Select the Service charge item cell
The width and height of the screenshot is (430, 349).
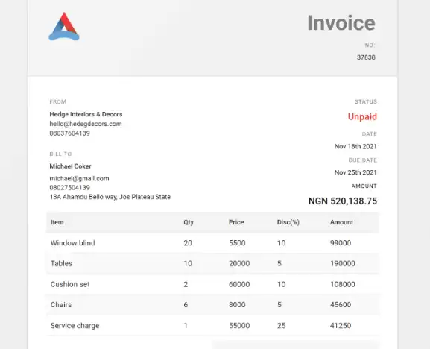[x=75, y=326]
